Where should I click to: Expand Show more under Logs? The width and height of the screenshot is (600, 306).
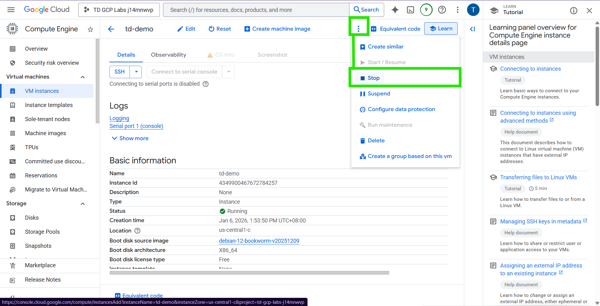coord(130,138)
